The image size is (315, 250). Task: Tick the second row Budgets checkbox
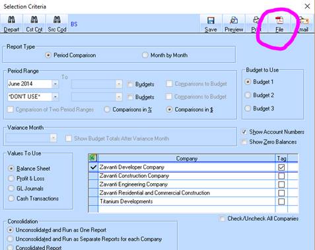point(130,97)
